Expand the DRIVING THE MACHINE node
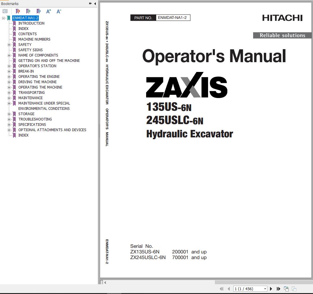 (x=9, y=82)
